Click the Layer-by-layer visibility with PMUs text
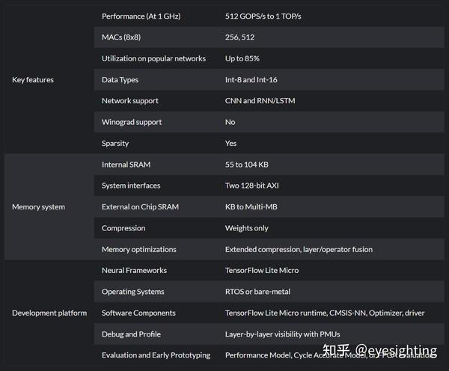 (282, 334)
